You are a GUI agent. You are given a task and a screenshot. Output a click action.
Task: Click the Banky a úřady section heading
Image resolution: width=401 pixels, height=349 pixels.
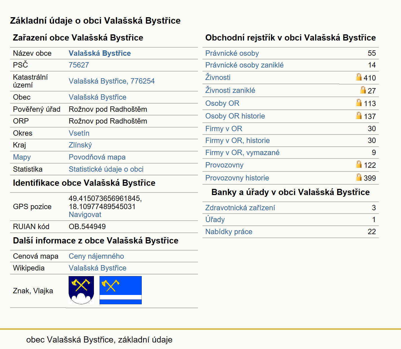pos(290,192)
